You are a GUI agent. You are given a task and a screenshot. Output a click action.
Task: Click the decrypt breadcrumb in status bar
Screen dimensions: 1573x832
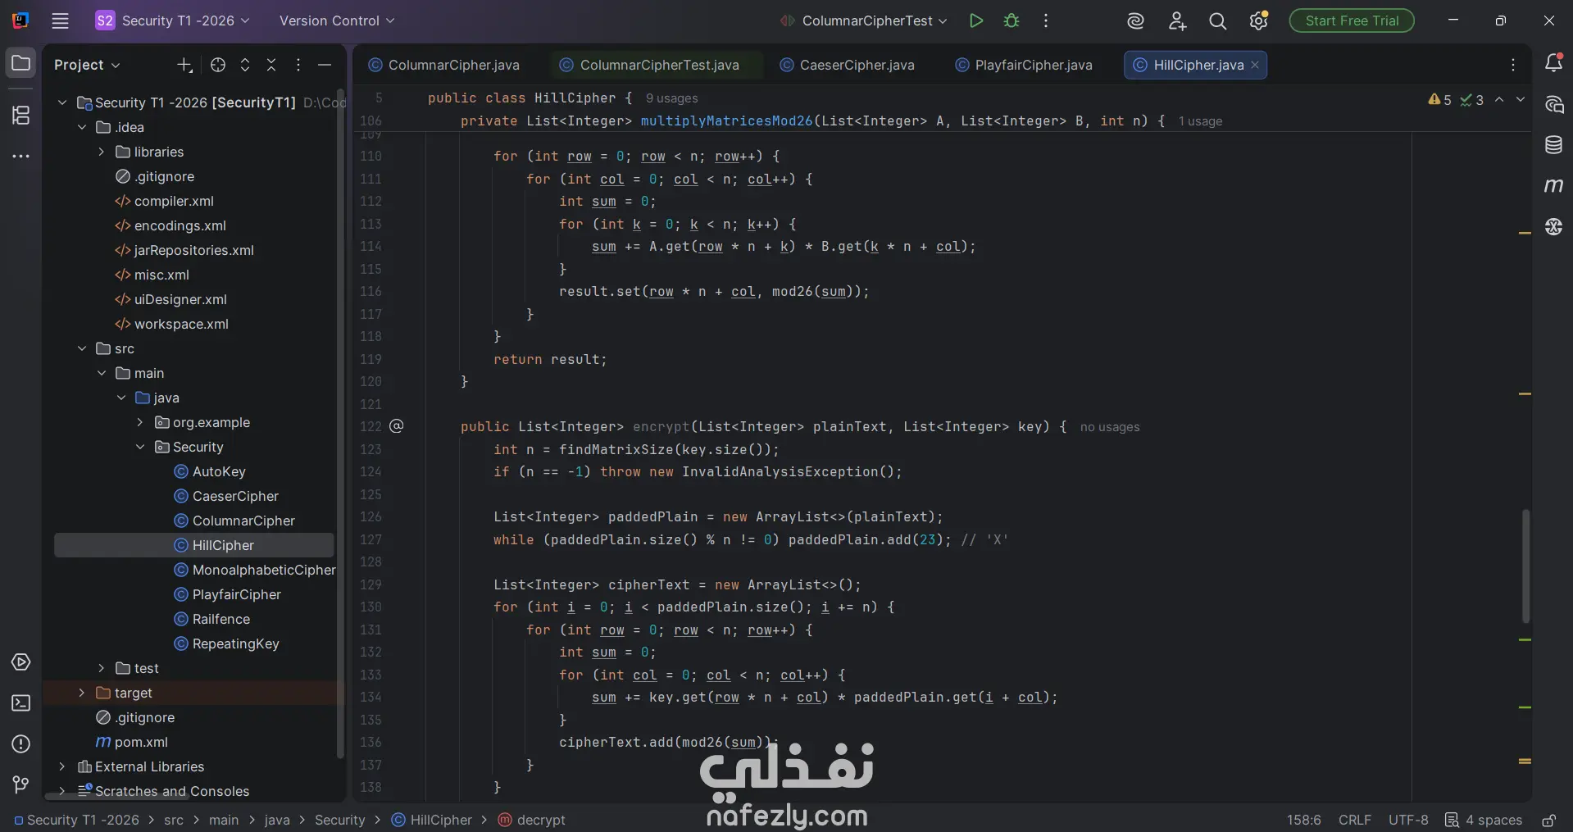(x=532, y=821)
